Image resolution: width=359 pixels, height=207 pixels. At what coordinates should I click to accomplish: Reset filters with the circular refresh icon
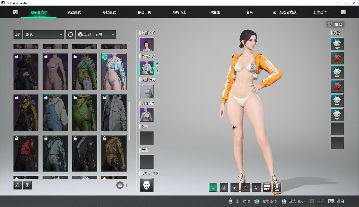pos(70,35)
